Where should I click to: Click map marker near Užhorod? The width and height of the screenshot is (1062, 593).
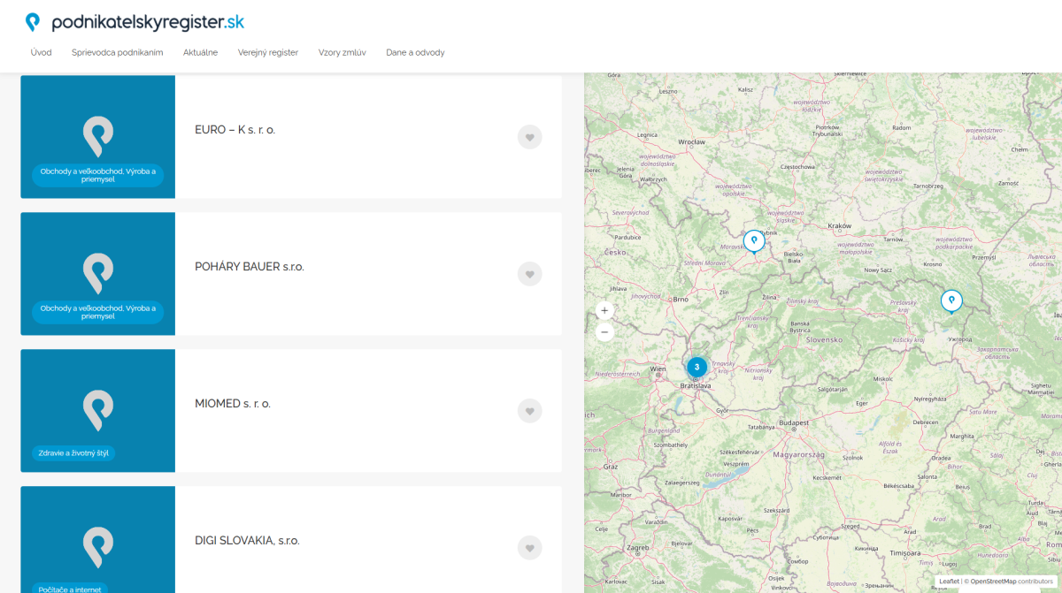click(x=951, y=301)
